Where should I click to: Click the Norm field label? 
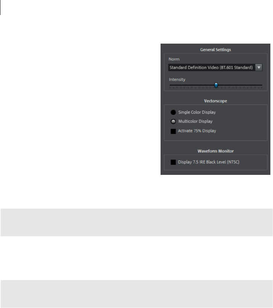174,59
